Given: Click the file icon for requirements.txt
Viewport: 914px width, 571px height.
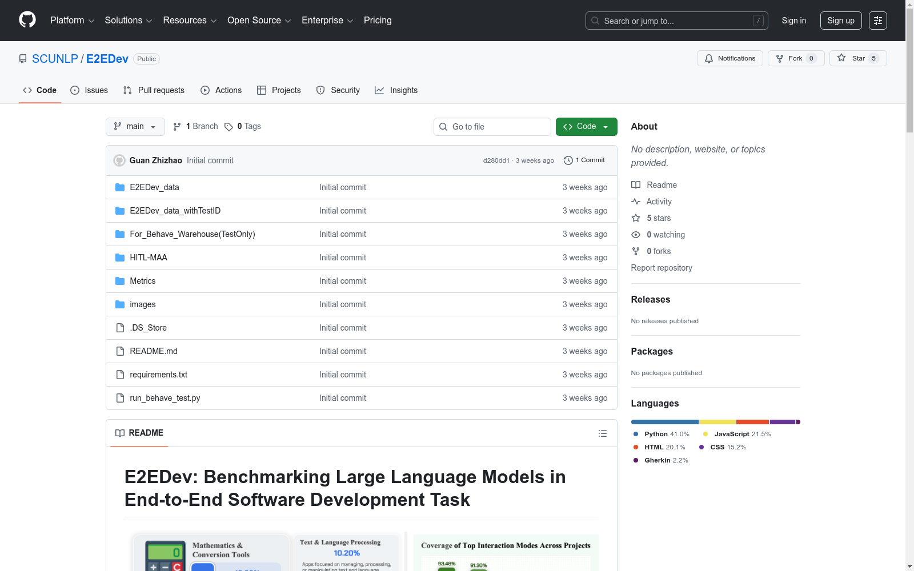Looking at the screenshot, I should click(x=120, y=375).
